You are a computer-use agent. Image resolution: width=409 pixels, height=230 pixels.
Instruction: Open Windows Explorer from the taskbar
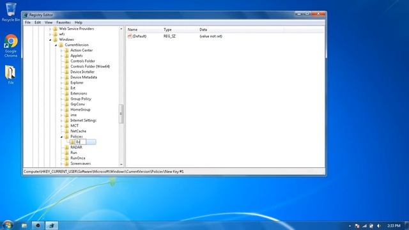[x=24, y=226]
